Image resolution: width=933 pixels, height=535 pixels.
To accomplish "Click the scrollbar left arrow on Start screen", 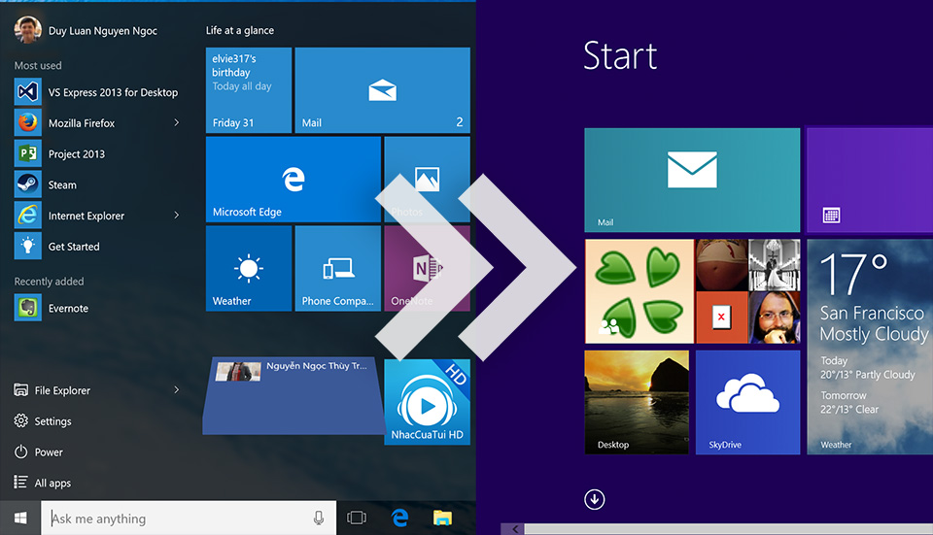I will [515, 529].
